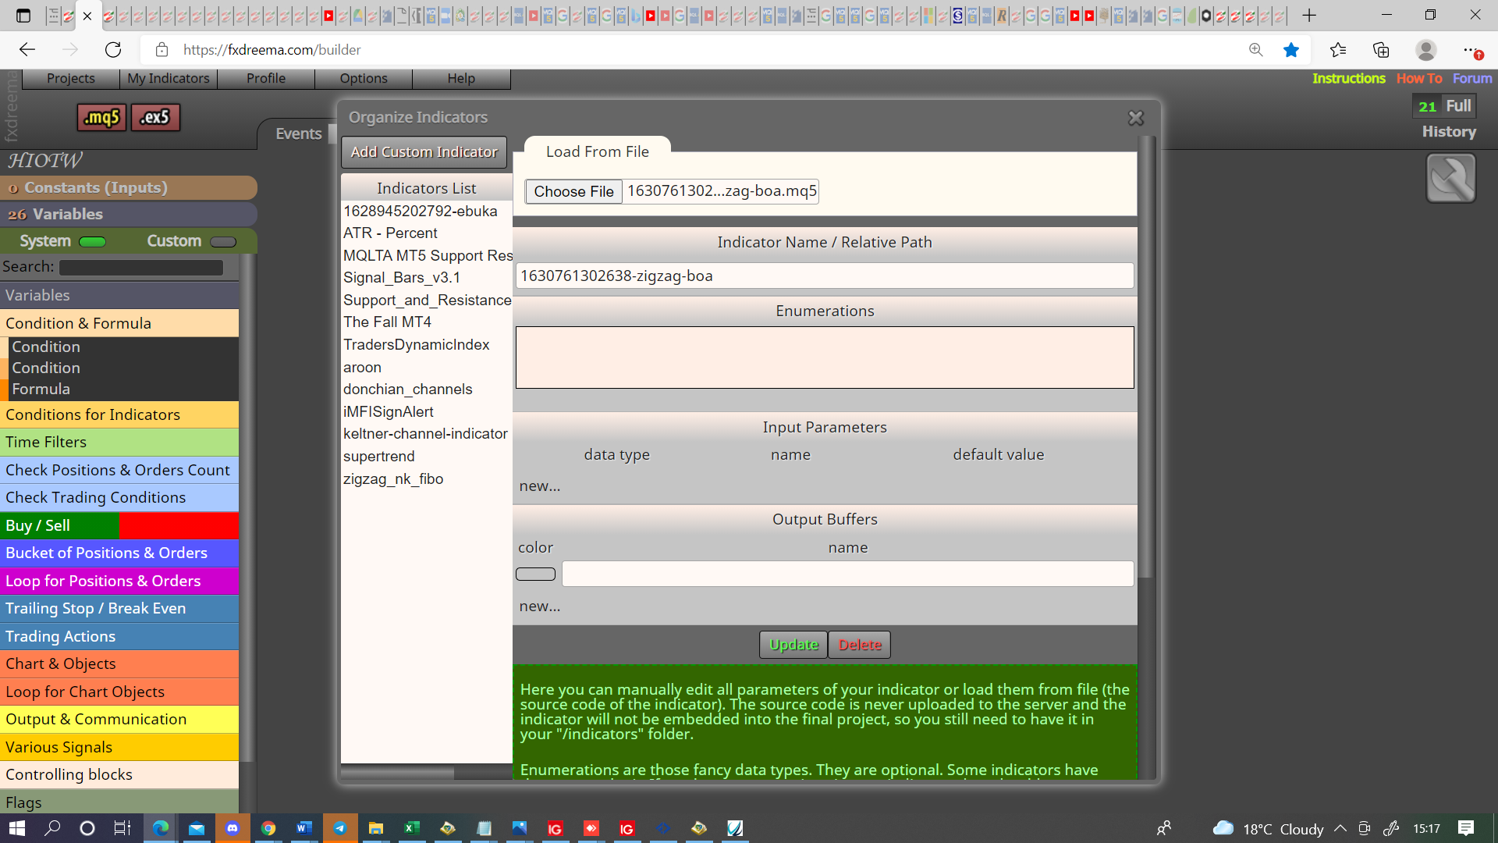1498x843 pixels.
Task: Open the Help menu
Action: click(x=461, y=78)
